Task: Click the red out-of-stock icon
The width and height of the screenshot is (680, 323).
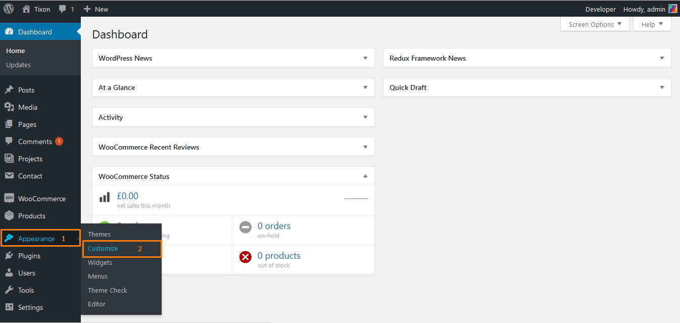Action: pyautogui.click(x=246, y=257)
